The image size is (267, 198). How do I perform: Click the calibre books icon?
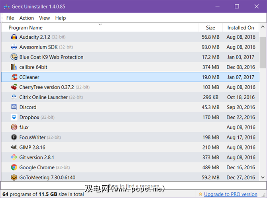(x=14, y=67)
